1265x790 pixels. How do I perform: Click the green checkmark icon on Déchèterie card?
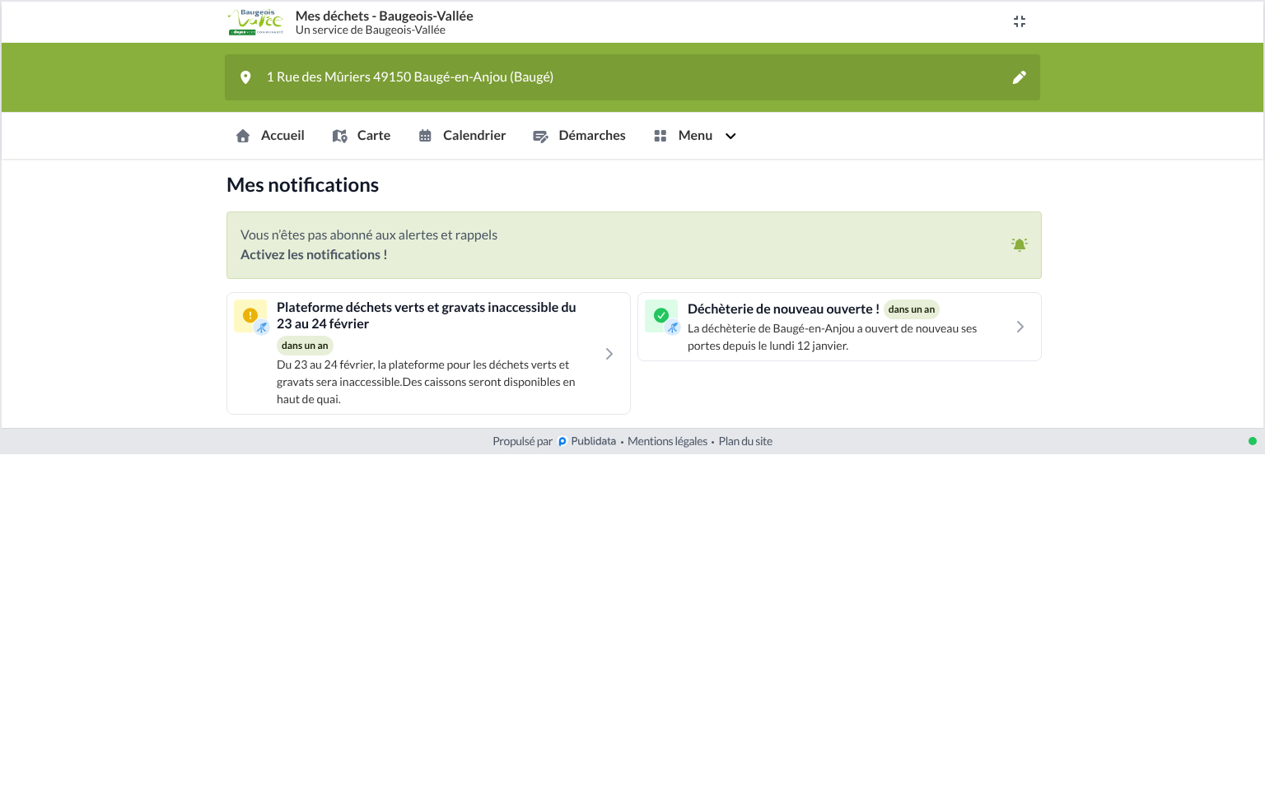(661, 315)
